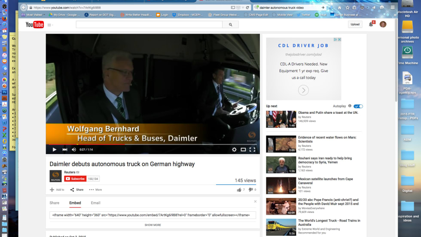421x237 pixels.
Task: Expand SHOW MORE embed options
Action: 153,225
